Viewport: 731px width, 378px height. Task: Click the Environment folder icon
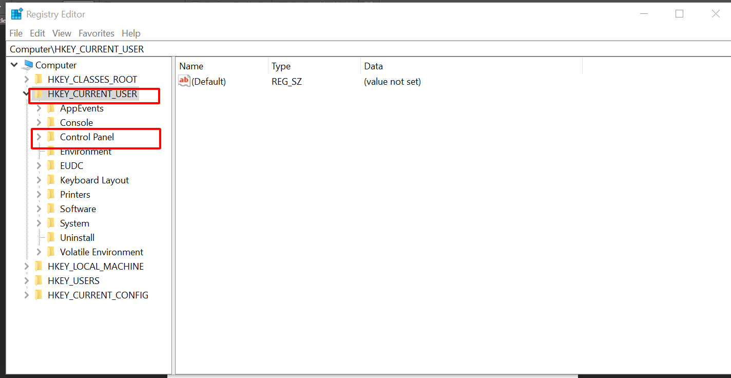coord(50,152)
